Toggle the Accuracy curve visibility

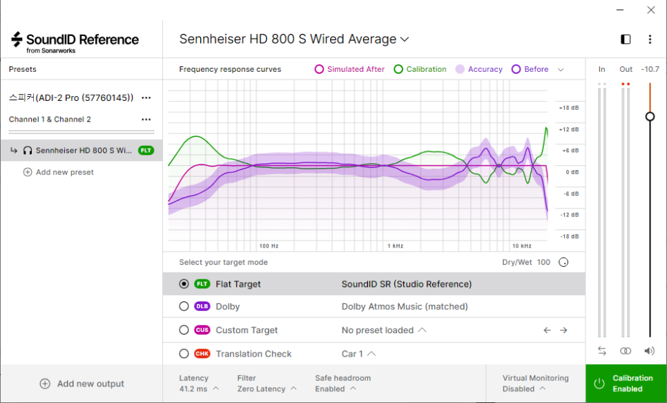click(478, 69)
